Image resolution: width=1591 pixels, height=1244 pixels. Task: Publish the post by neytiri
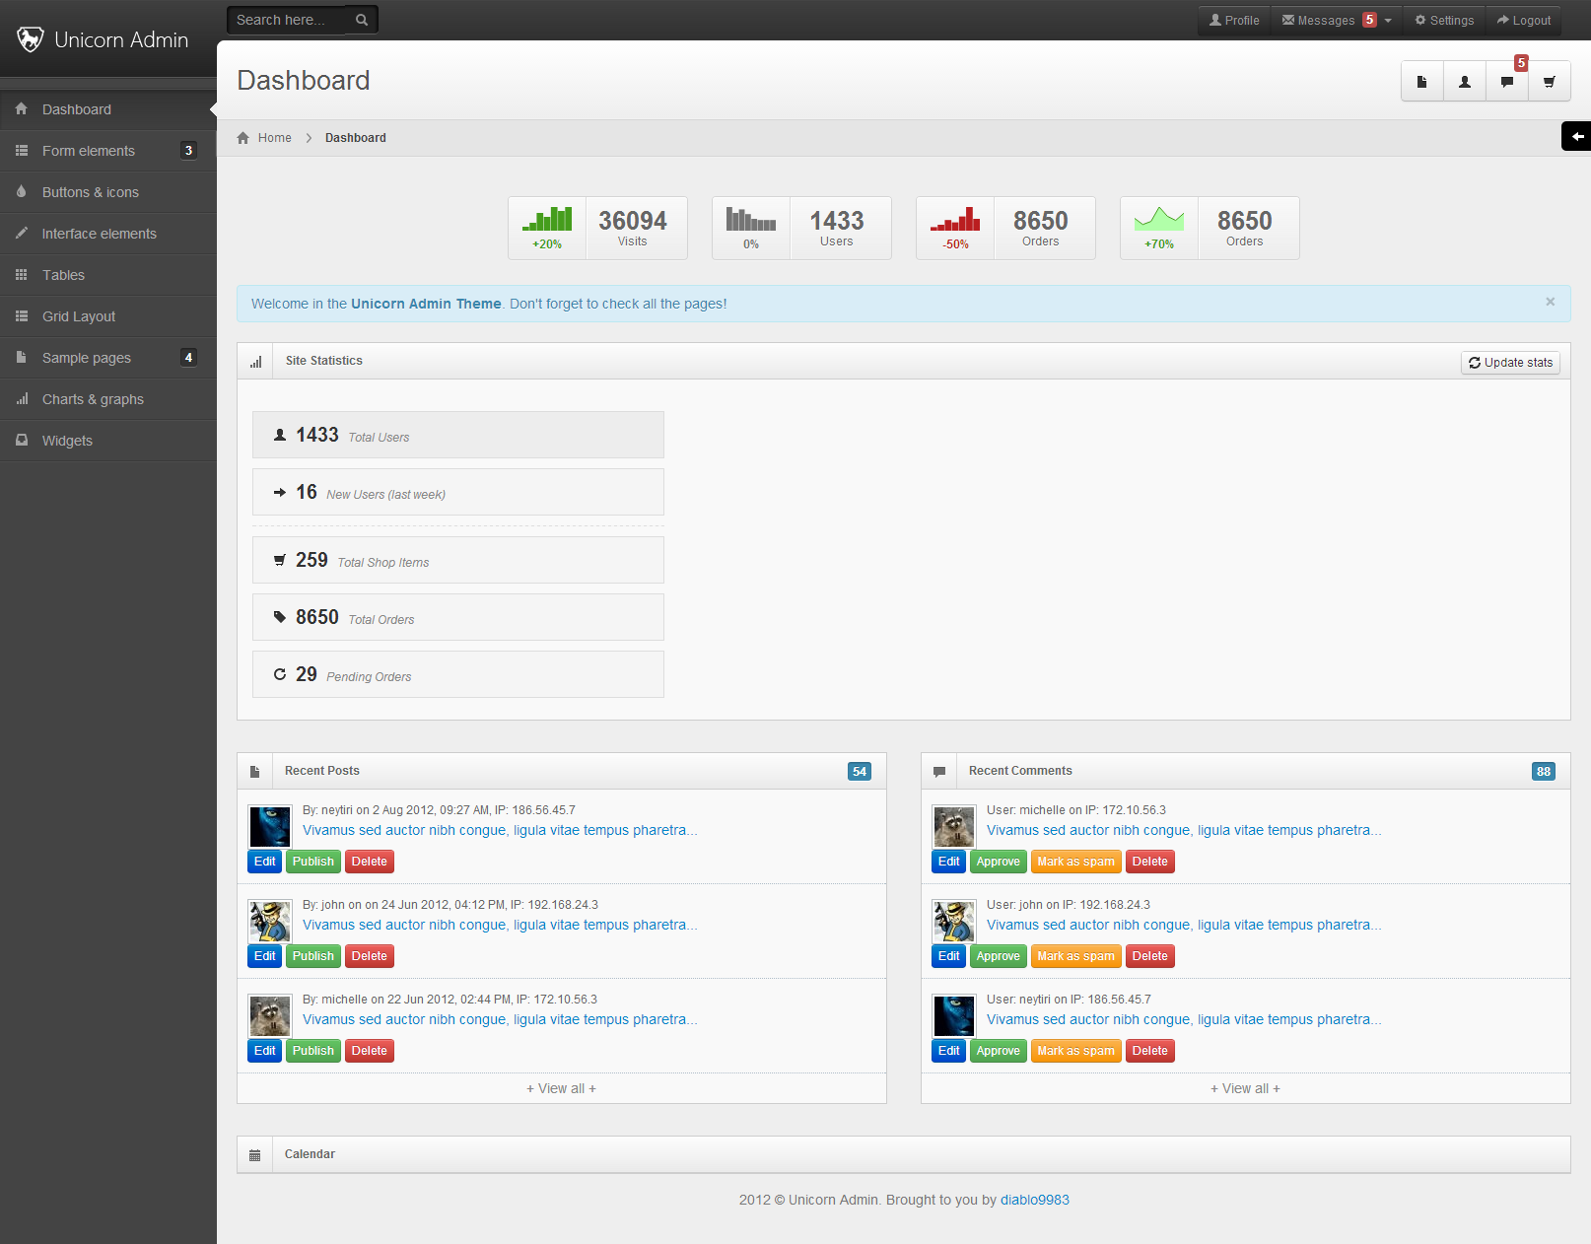(x=313, y=862)
